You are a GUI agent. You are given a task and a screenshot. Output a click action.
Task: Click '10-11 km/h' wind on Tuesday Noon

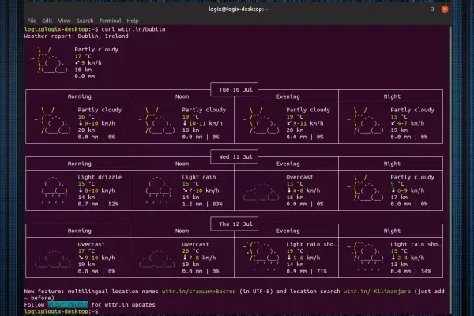click(x=205, y=123)
